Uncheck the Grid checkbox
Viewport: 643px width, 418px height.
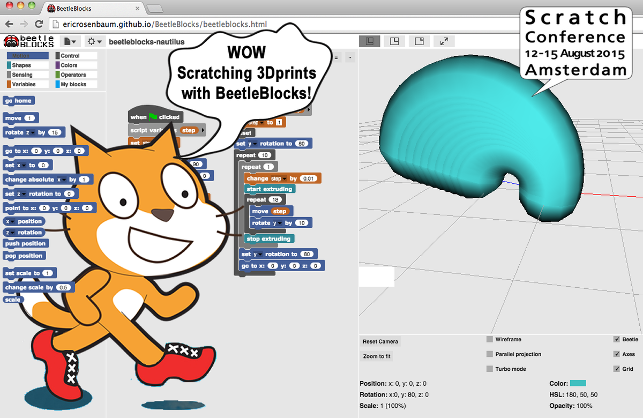[617, 369]
